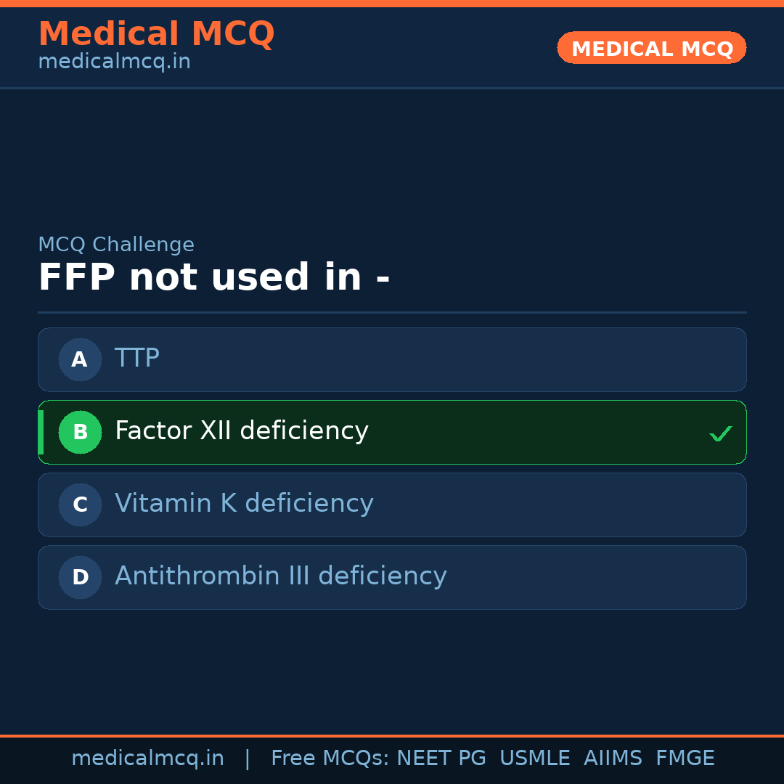Click the green letter B circle icon
The image size is (784, 784).
80,432
